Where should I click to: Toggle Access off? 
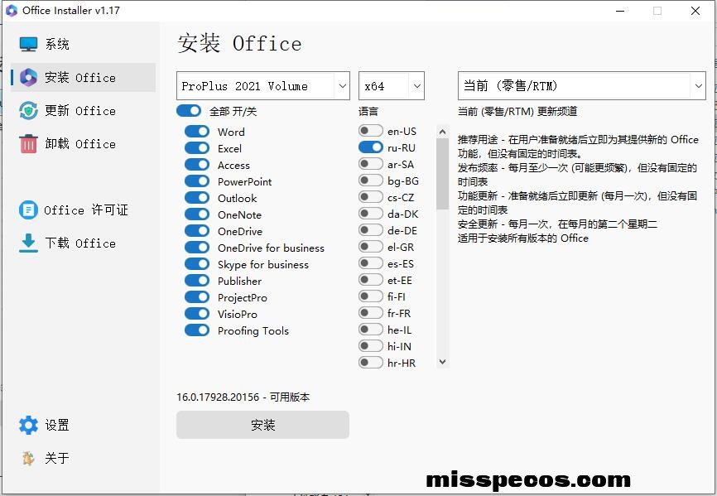(197, 164)
